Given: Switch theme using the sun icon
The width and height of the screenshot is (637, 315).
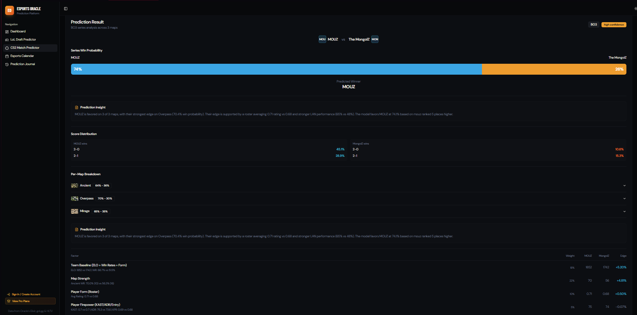Looking at the screenshot, I should pos(635,9).
